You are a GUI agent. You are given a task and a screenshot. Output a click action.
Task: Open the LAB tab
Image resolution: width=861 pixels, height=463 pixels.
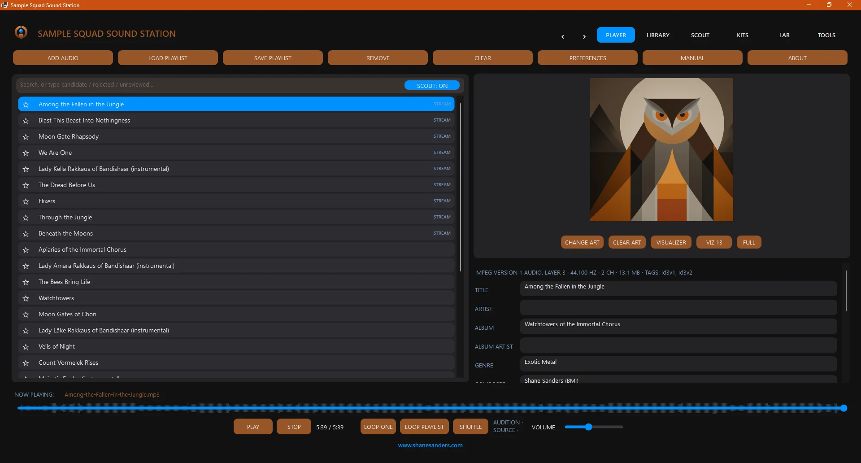point(784,35)
